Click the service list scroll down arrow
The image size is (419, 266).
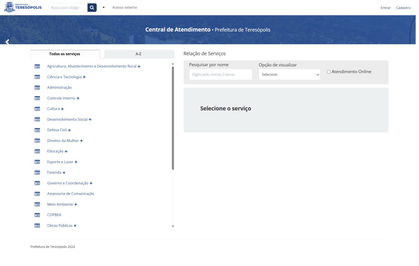(173, 226)
